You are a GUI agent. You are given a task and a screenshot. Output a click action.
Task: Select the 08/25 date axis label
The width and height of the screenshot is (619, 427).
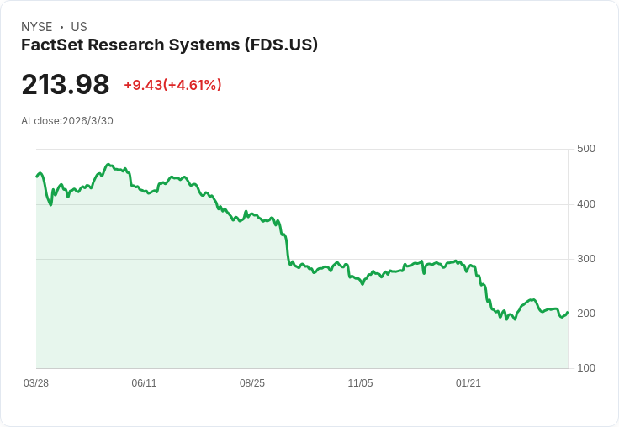pos(252,383)
